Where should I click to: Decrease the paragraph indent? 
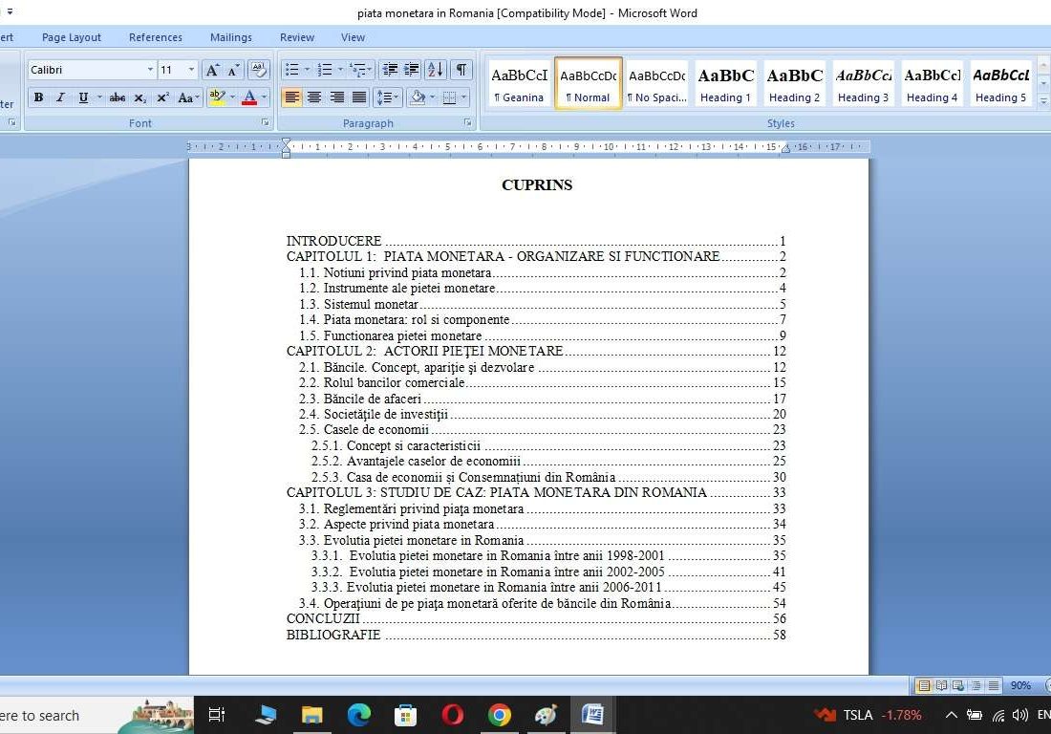tap(390, 70)
